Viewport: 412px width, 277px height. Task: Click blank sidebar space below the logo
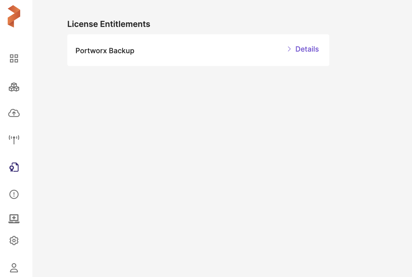coord(16,40)
